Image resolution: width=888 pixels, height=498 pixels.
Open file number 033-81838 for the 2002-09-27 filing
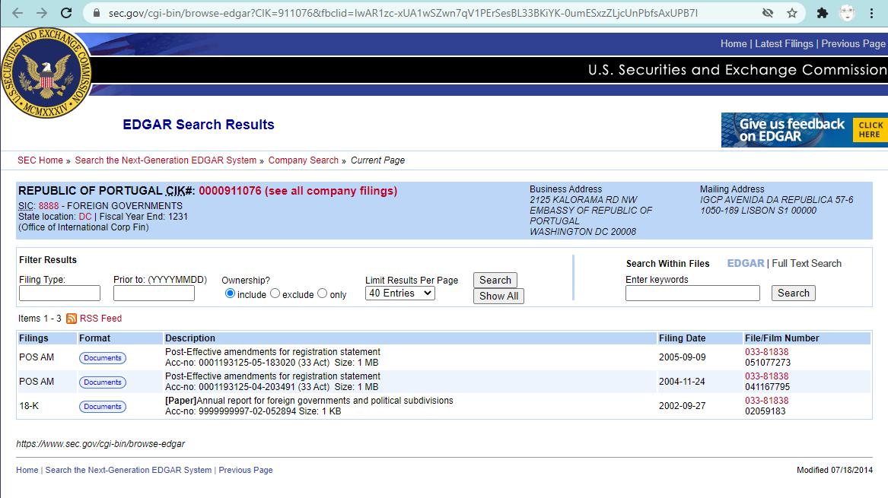point(766,401)
